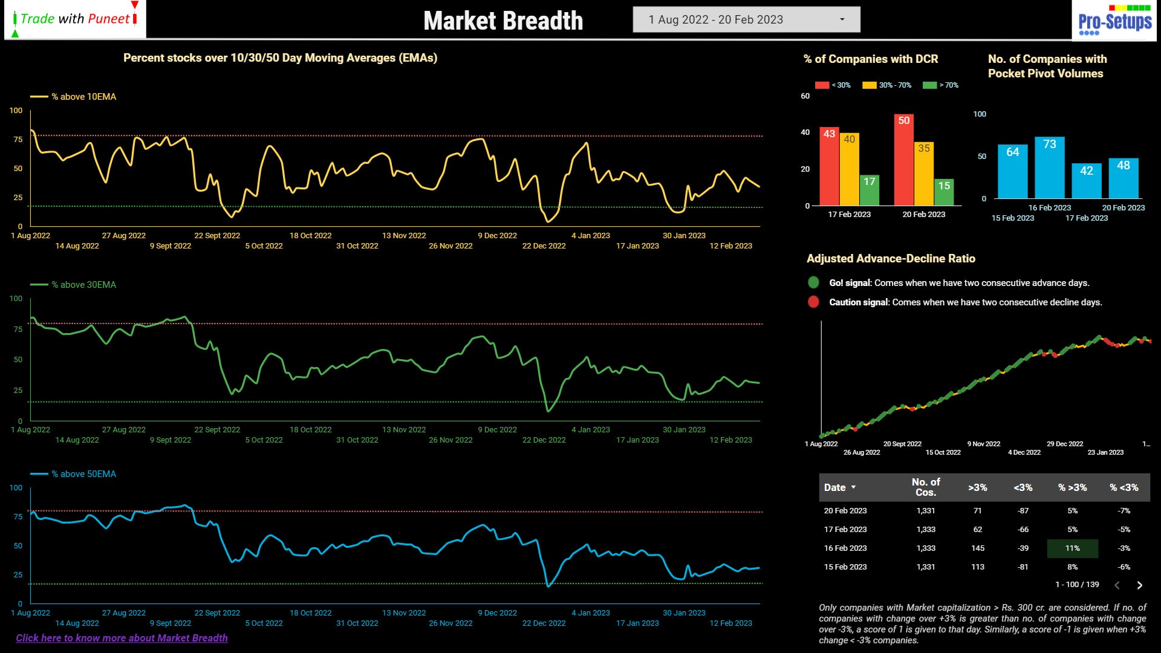Click the red Caution signal dot

point(813,302)
